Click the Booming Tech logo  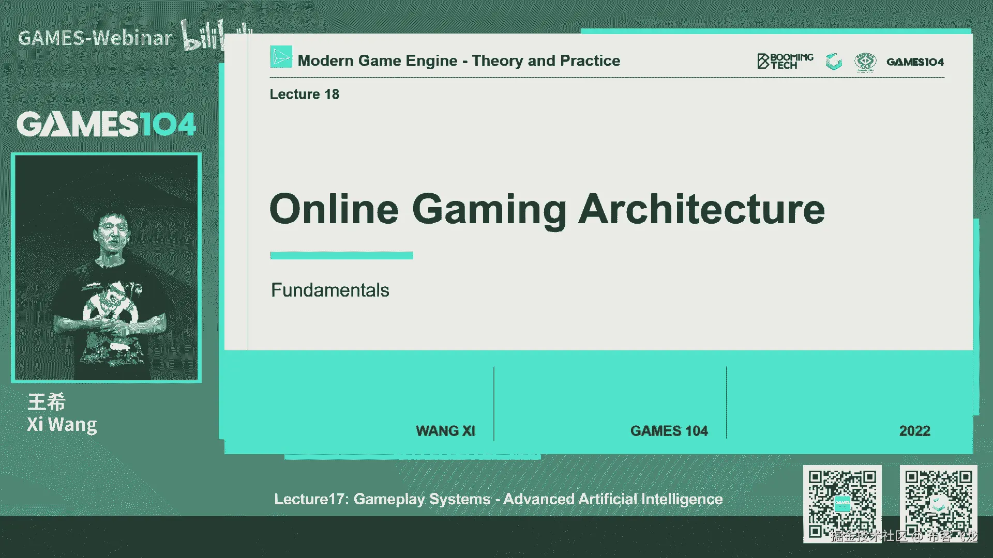(785, 61)
